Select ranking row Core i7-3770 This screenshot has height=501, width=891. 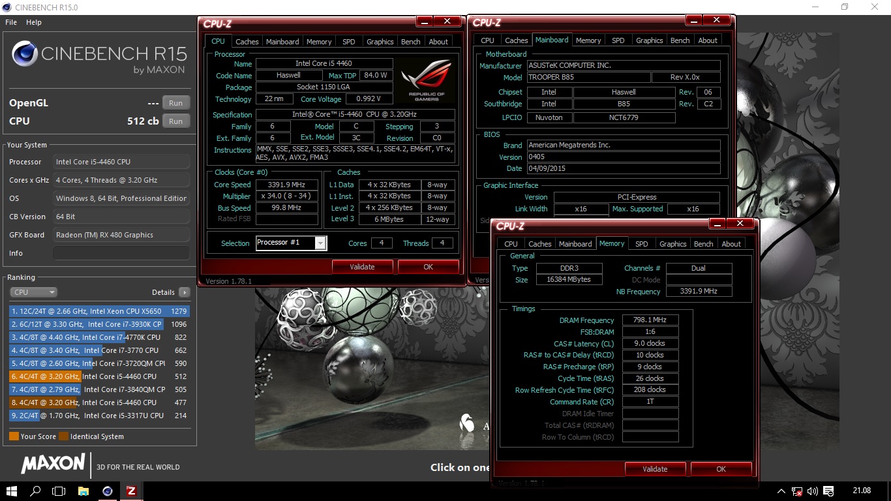point(99,350)
